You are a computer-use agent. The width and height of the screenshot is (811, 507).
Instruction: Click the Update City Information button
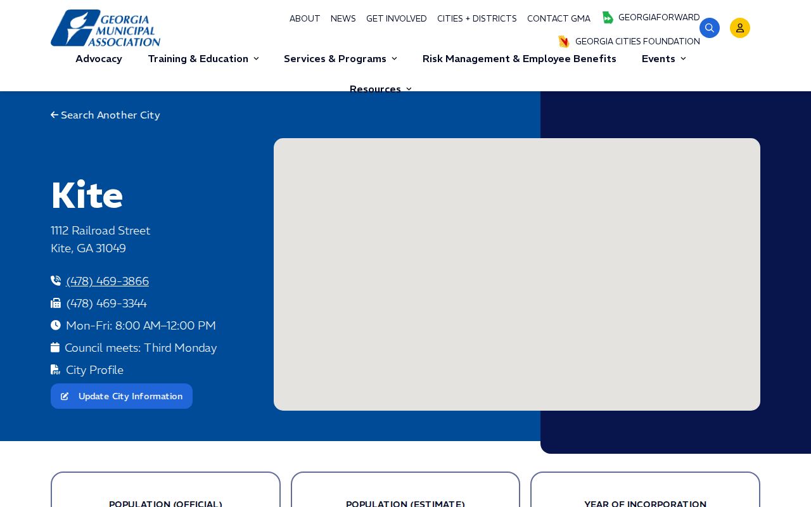click(122, 396)
